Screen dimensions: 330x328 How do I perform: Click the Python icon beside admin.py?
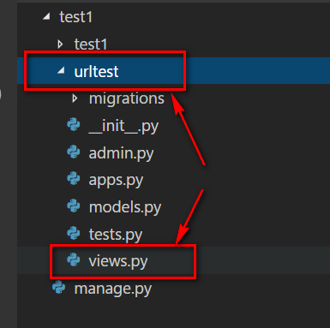point(74,152)
